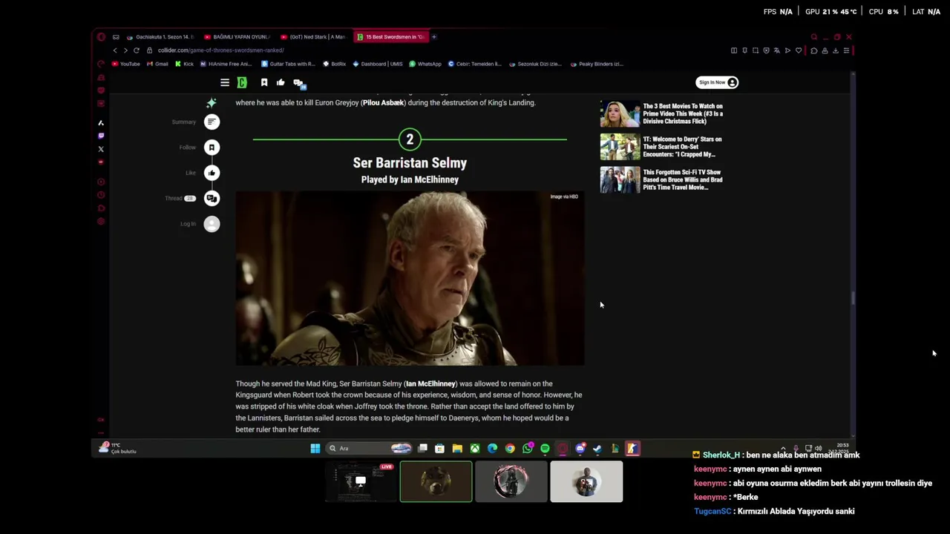950x534 pixels.
Task: Click the thumbs-up icon in Collider header
Action: click(x=281, y=82)
